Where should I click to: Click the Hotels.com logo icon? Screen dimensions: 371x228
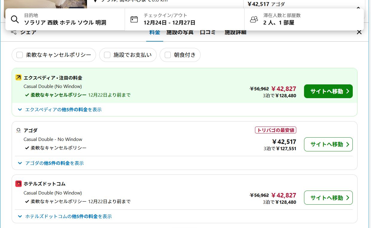coord(18,184)
